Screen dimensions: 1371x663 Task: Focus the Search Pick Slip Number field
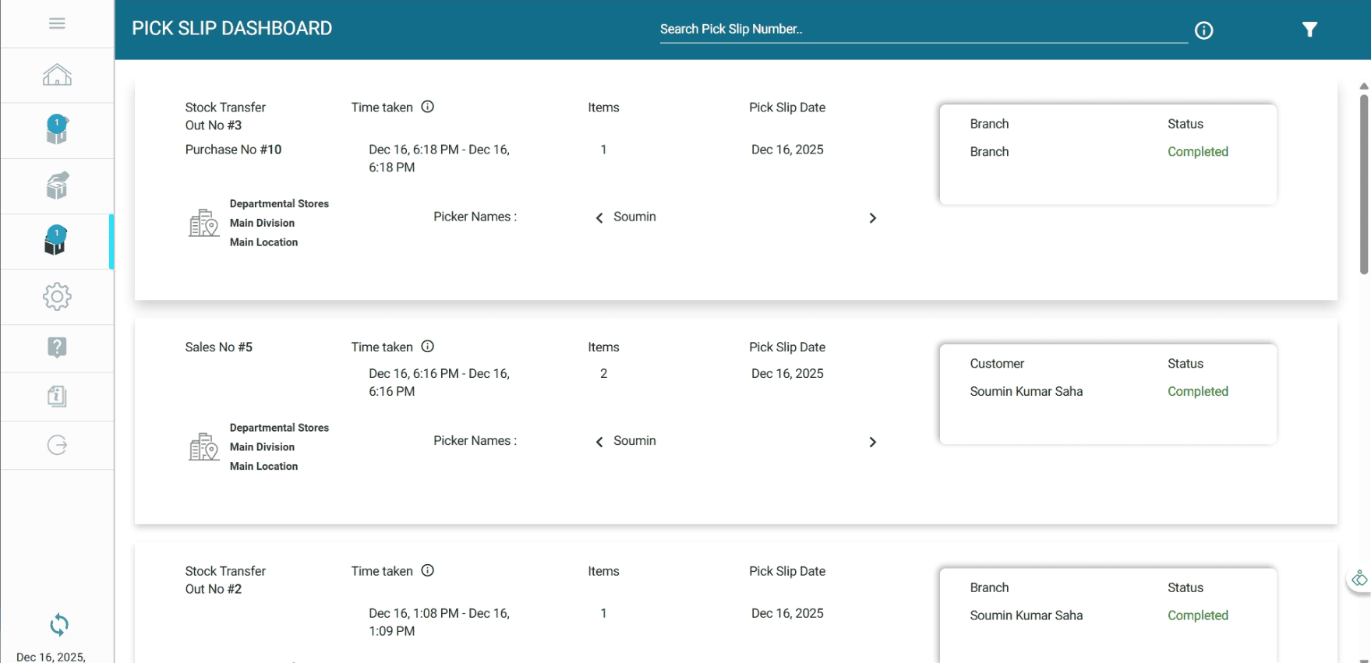click(x=923, y=30)
